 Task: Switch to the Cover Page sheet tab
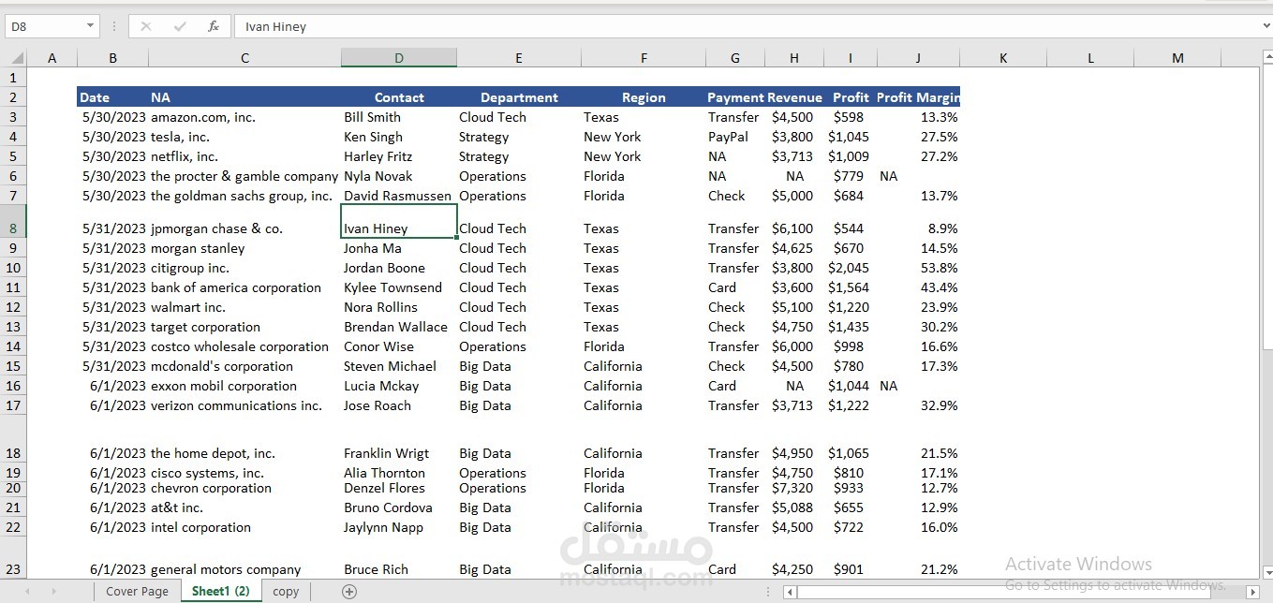(137, 591)
